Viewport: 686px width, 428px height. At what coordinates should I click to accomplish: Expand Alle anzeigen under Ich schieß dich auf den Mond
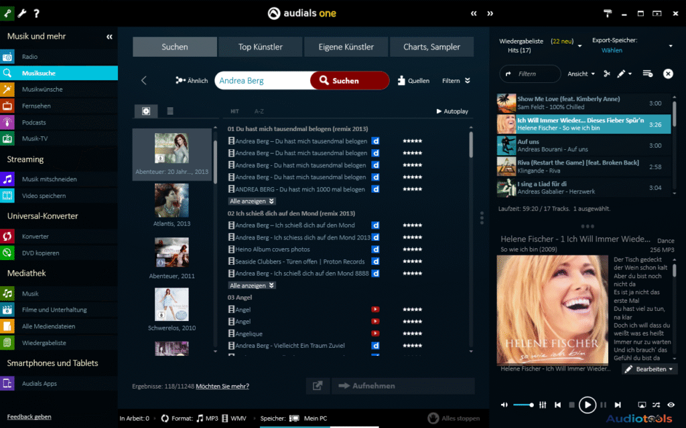[x=251, y=285]
